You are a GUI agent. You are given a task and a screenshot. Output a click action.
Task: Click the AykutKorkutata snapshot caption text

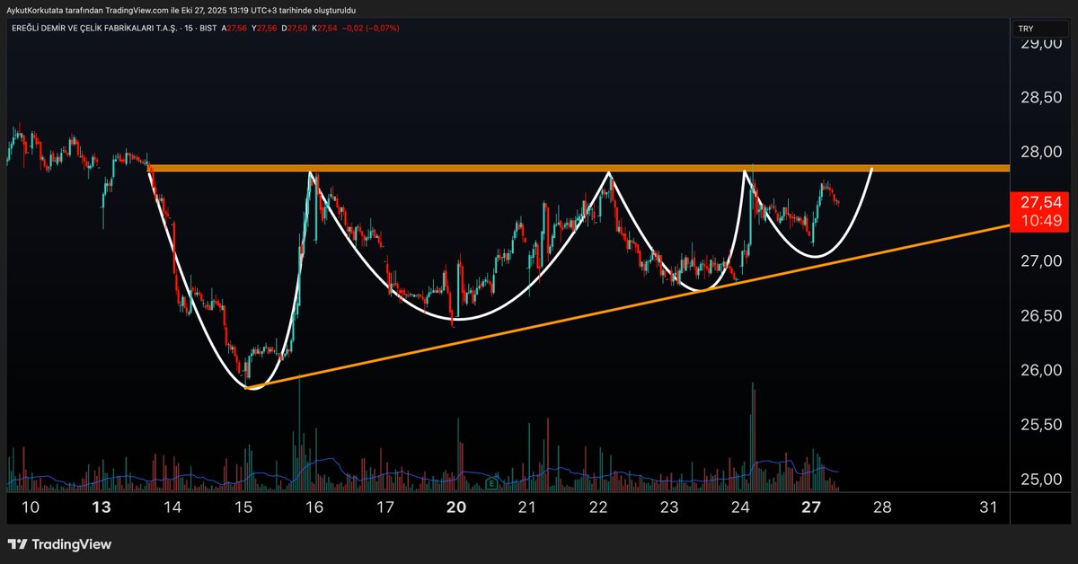click(181, 10)
